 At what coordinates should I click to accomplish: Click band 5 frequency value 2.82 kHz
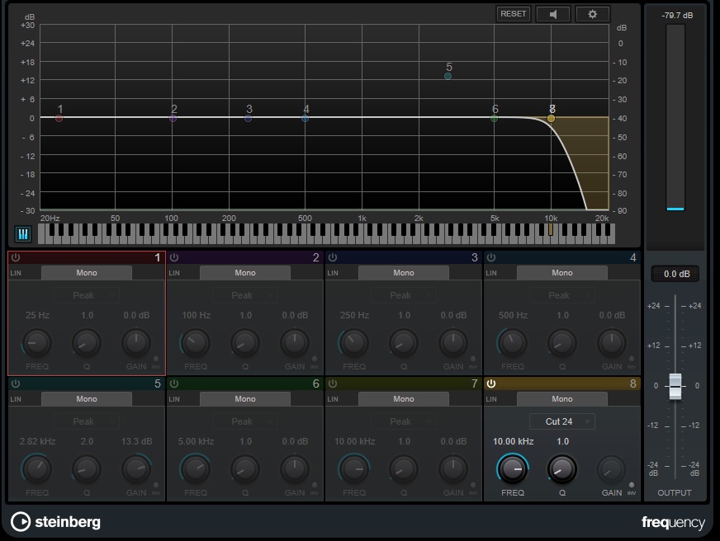click(x=37, y=441)
